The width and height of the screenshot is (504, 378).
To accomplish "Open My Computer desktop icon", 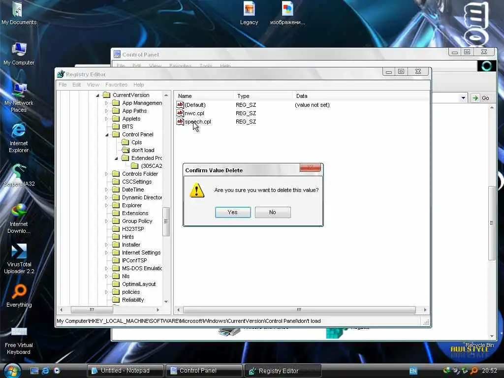I will 19,54.
